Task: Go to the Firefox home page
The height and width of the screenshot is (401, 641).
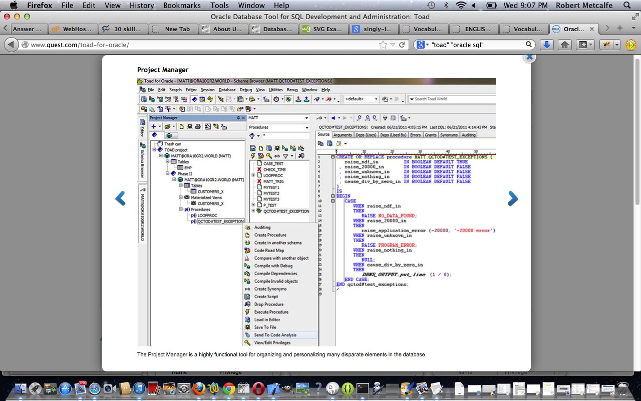Action: [x=565, y=45]
